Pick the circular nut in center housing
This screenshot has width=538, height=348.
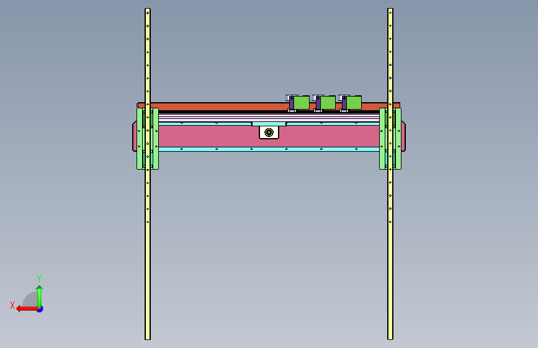(x=269, y=133)
